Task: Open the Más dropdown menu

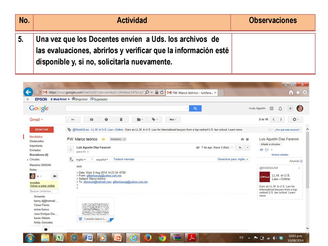Action: coord(173,119)
